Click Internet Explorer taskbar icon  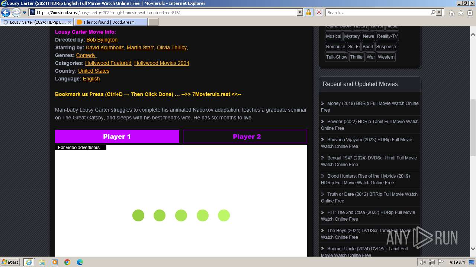pos(29,262)
